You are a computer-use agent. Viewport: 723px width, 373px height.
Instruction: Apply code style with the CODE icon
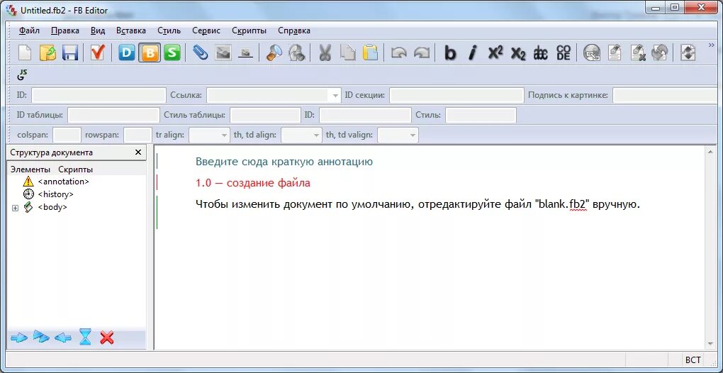pyautogui.click(x=564, y=53)
